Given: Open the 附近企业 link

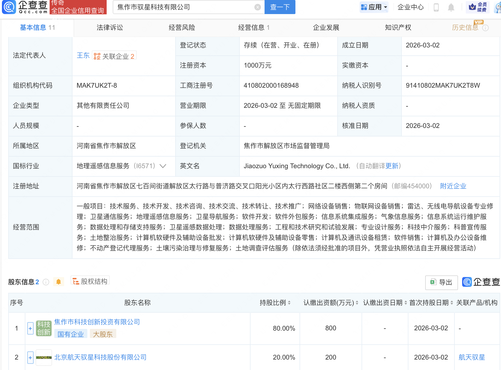Looking at the screenshot, I should 453,186.
